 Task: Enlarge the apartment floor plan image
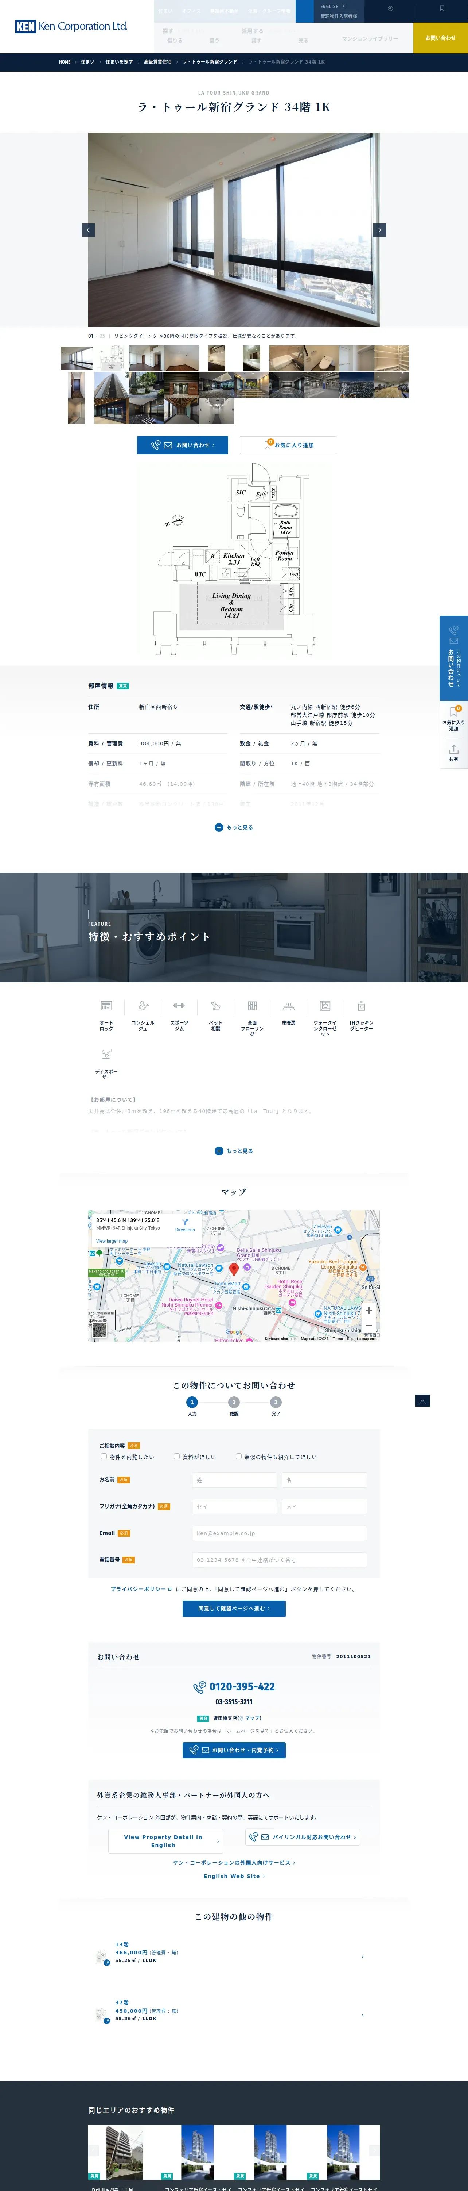coord(234,559)
